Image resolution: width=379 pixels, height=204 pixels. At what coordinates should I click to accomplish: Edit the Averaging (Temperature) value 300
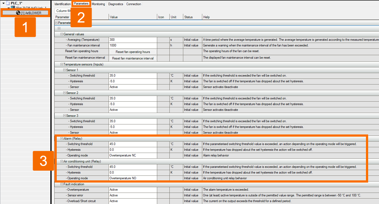coord(133,40)
